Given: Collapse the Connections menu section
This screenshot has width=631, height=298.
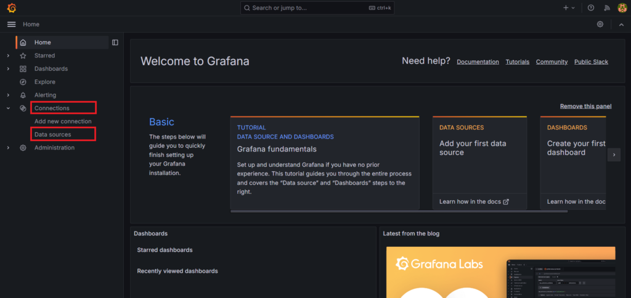Looking at the screenshot, I should coord(8,108).
